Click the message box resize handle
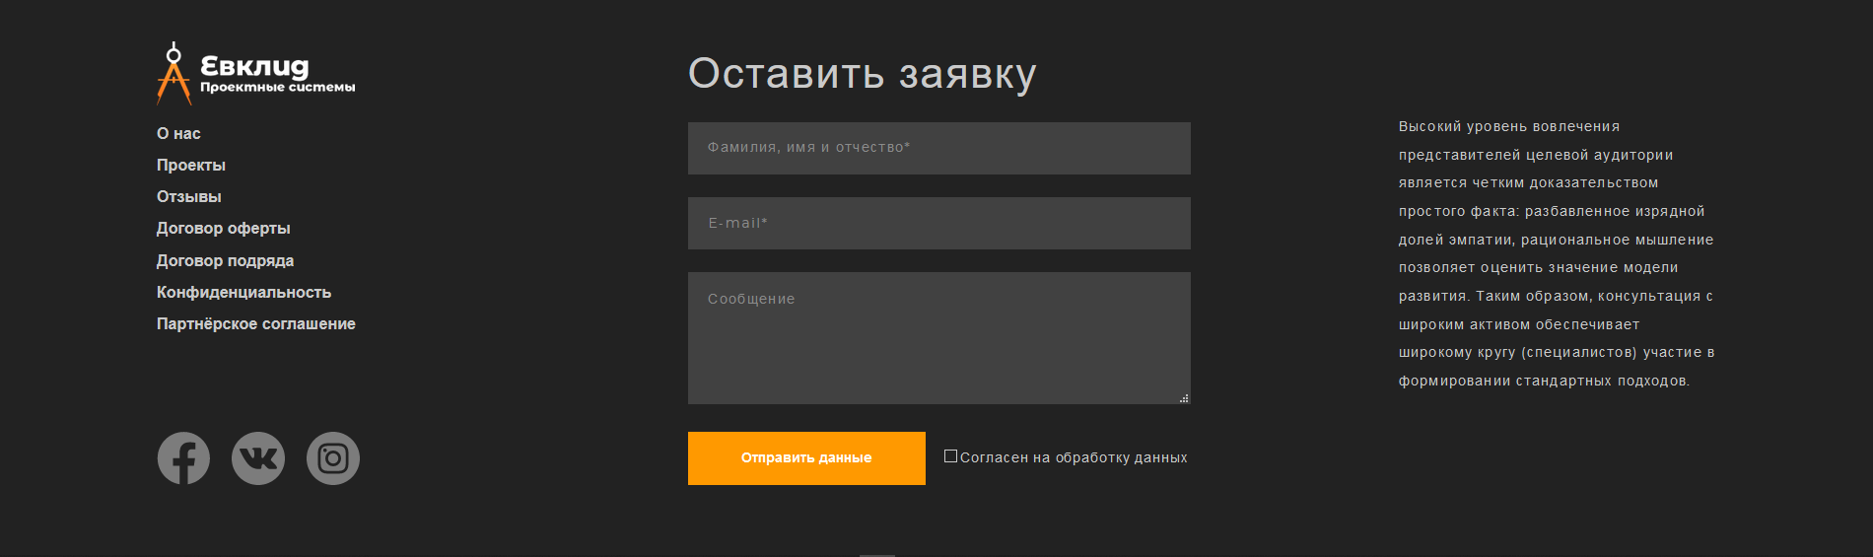The height and width of the screenshot is (557, 1873). point(1184,398)
